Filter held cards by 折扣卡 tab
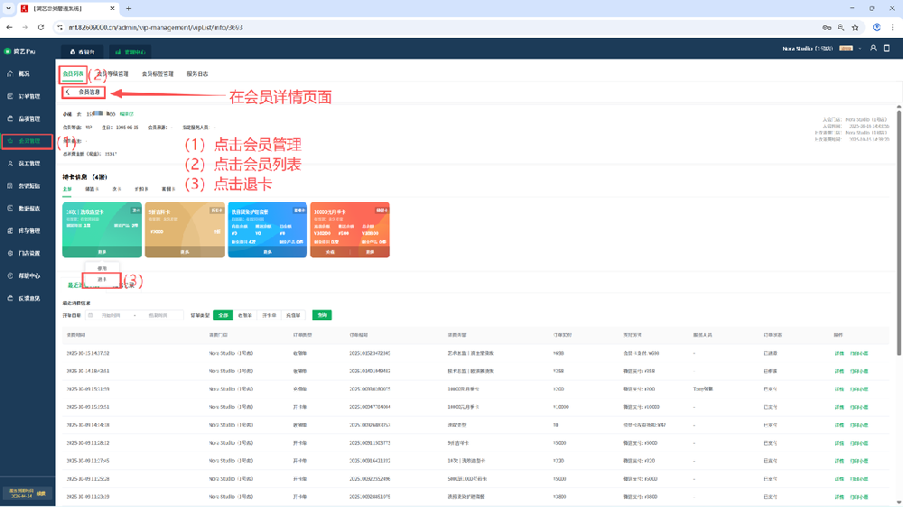 coord(142,189)
